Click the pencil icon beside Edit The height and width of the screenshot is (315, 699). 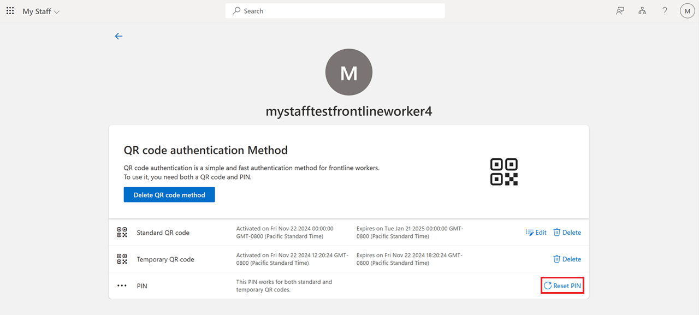click(x=529, y=232)
